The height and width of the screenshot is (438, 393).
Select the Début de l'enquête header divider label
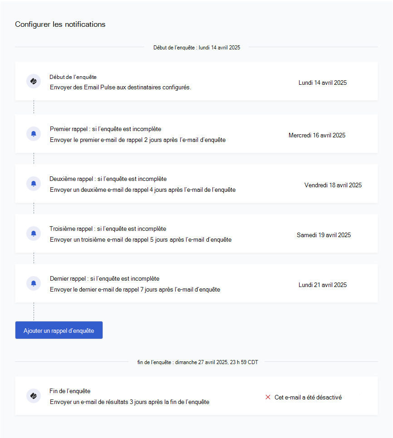tap(196, 47)
